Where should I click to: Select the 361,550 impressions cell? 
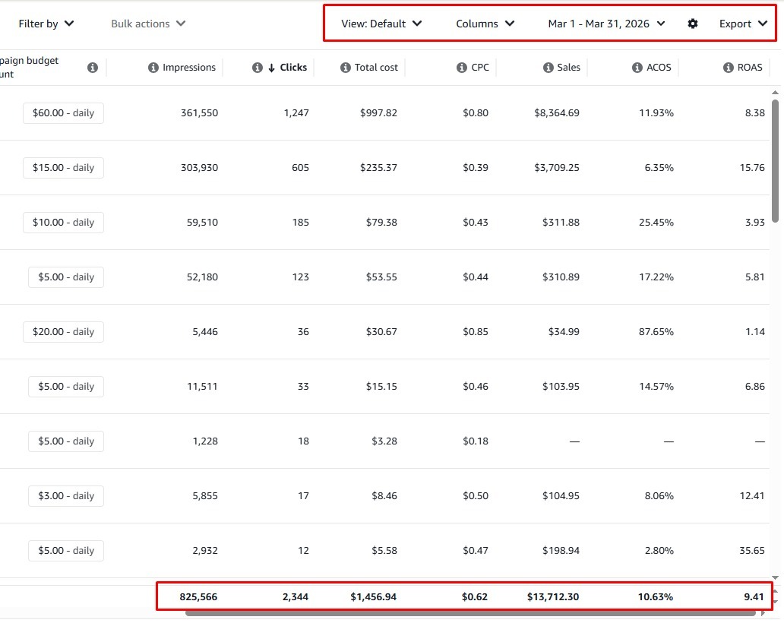[x=200, y=113]
